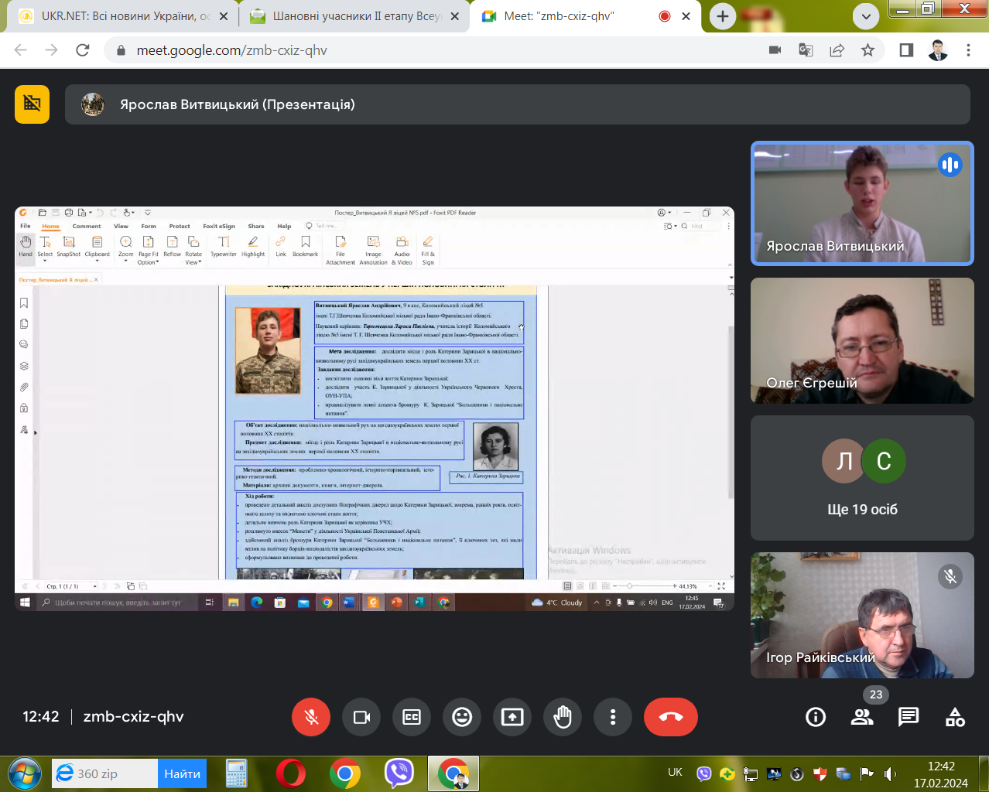
Task: Bookmark this page with star icon
Action: point(868,50)
